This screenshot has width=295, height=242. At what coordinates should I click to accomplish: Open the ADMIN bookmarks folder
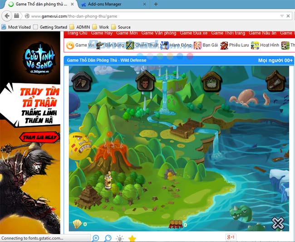tap(79, 27)
